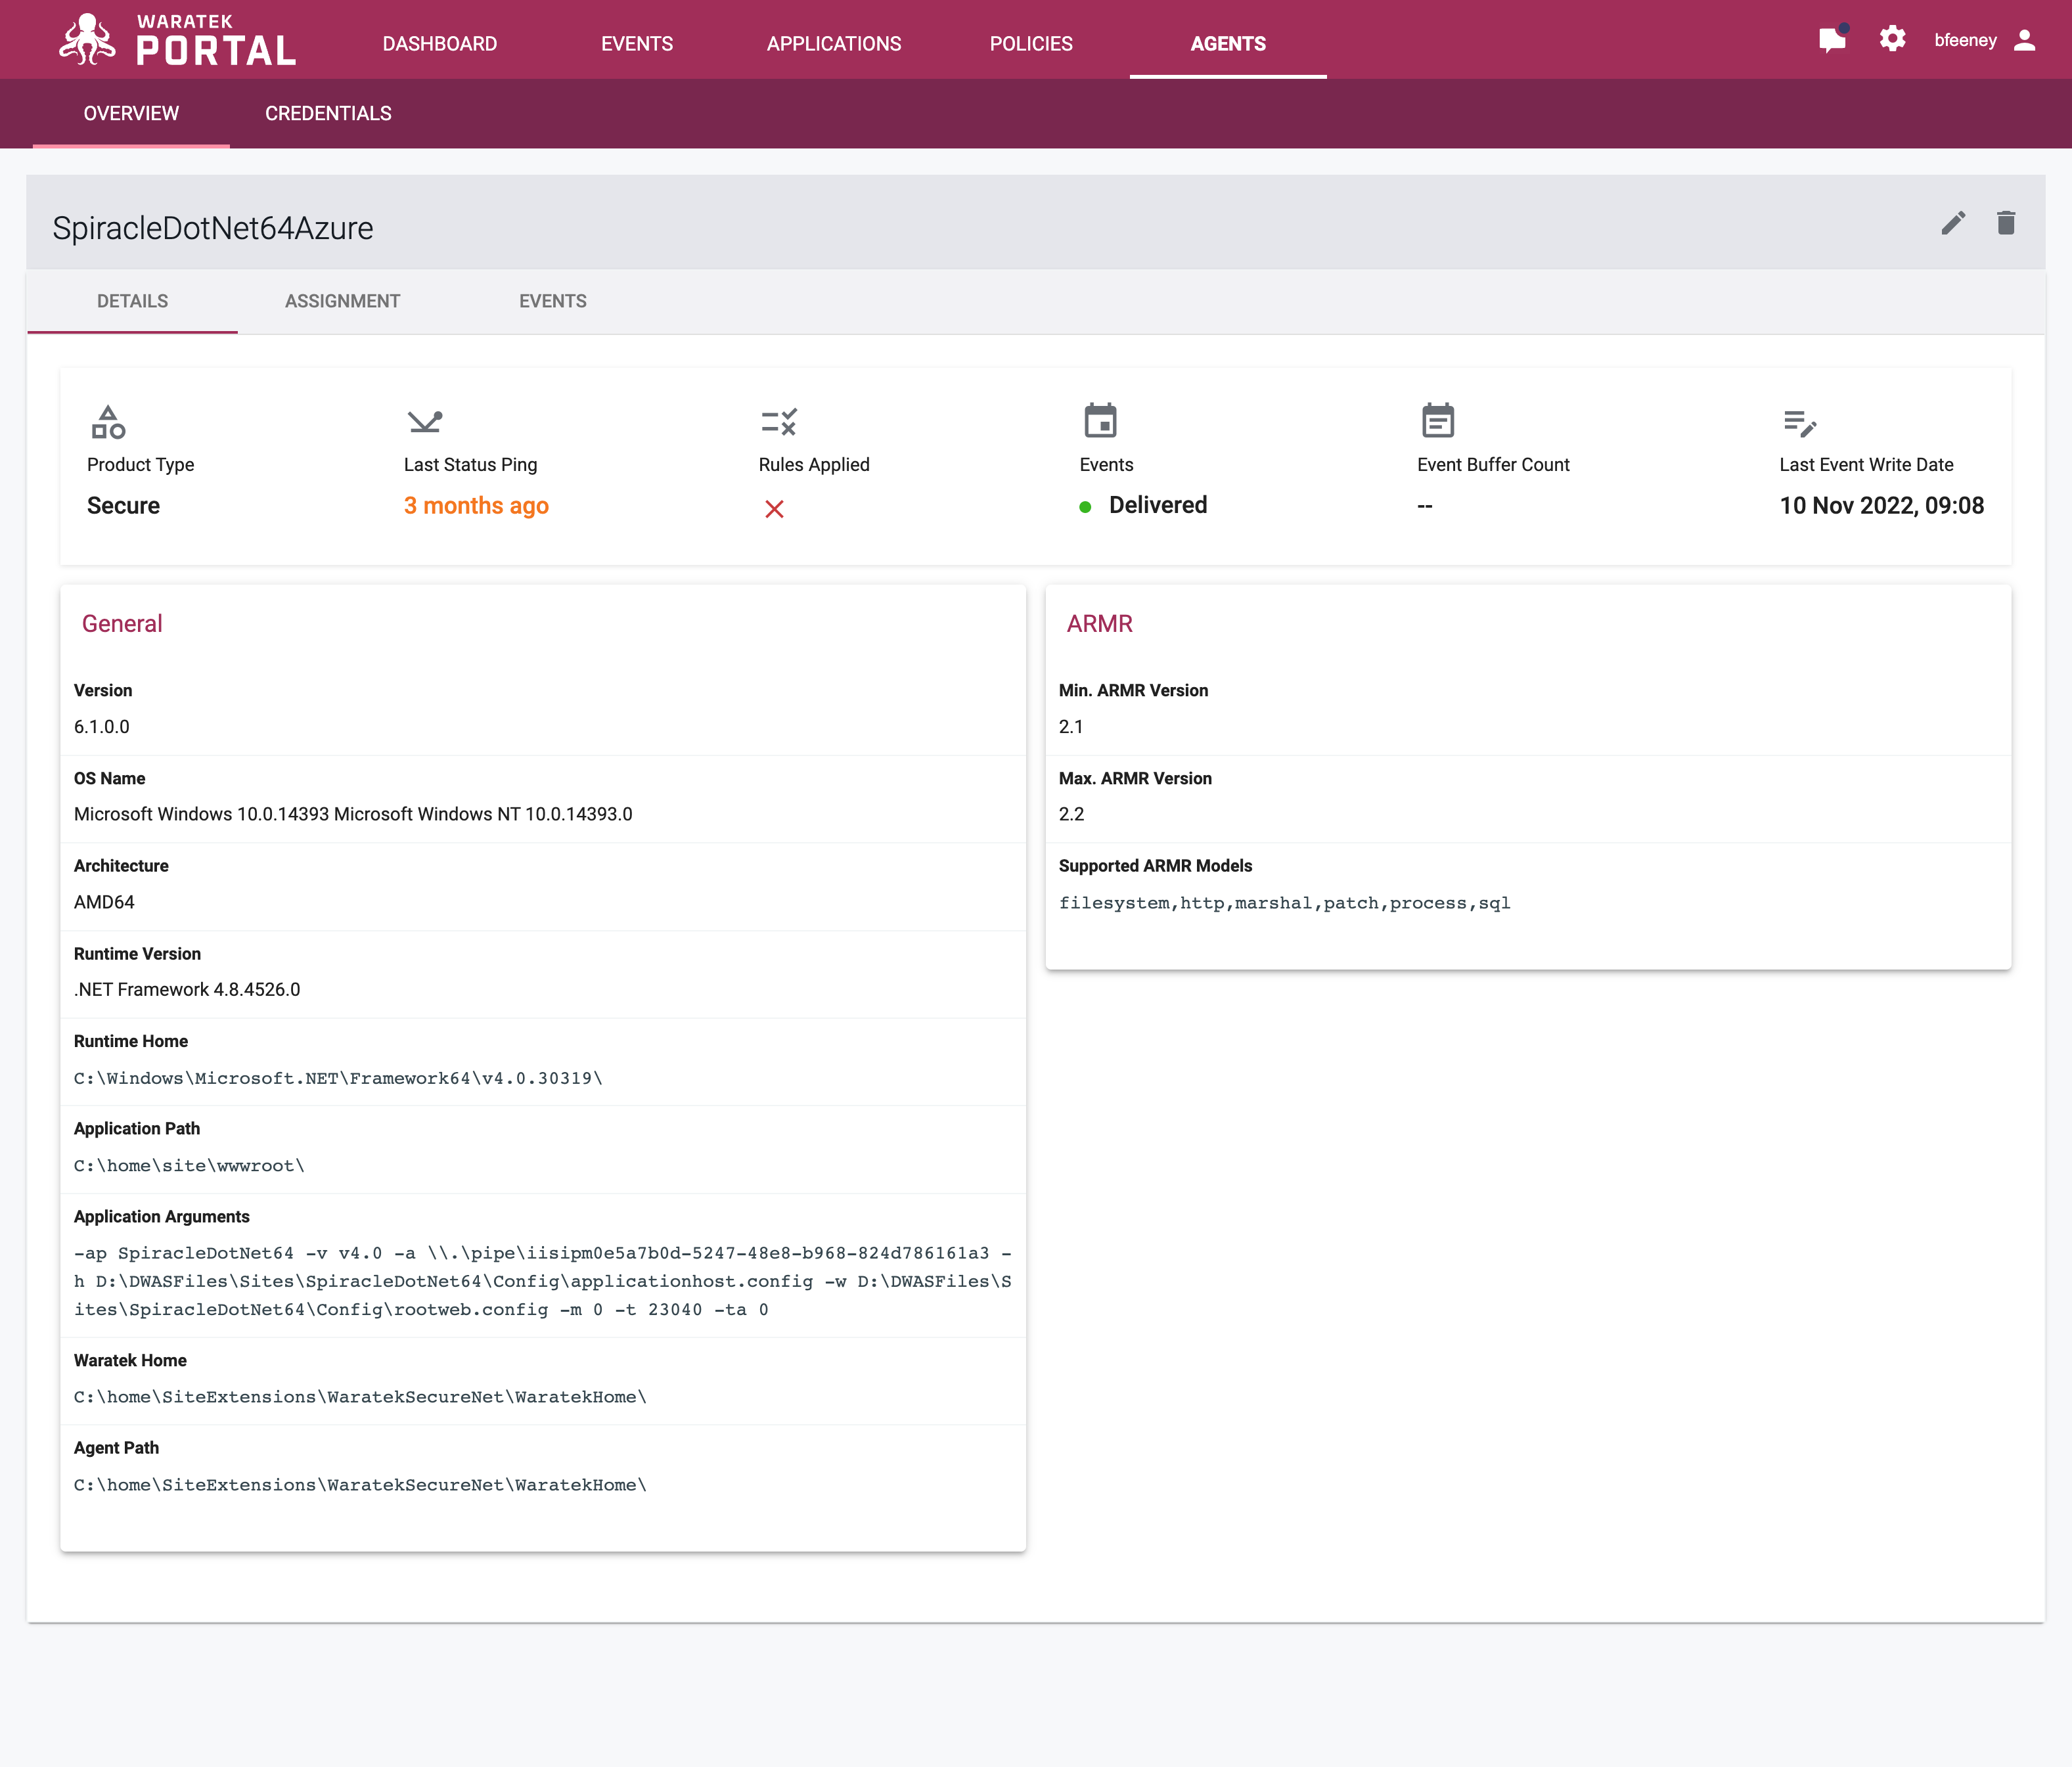This screenshot has height=1767, width=2072.
Task: Click the green Delivered status dot
Action: (x=1085, y=507)
